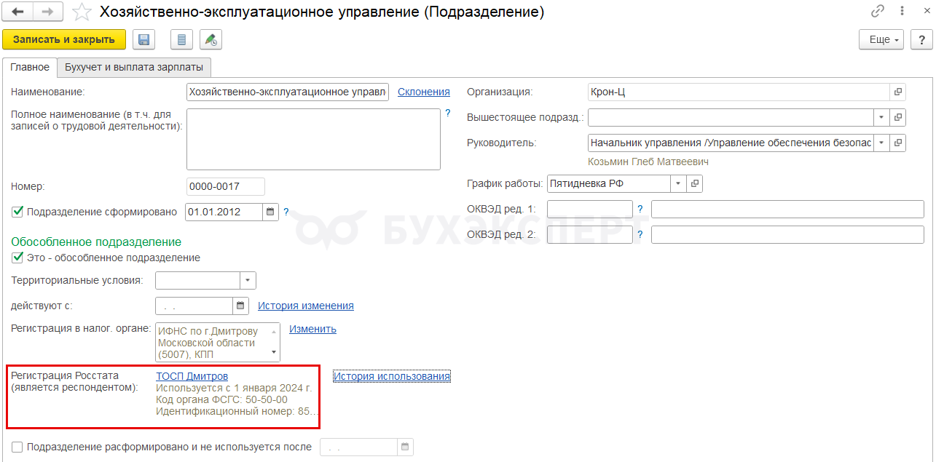Expand Руководитель dropdown arrow
This screenshot has width=936, height=462.
coord(881,143)
